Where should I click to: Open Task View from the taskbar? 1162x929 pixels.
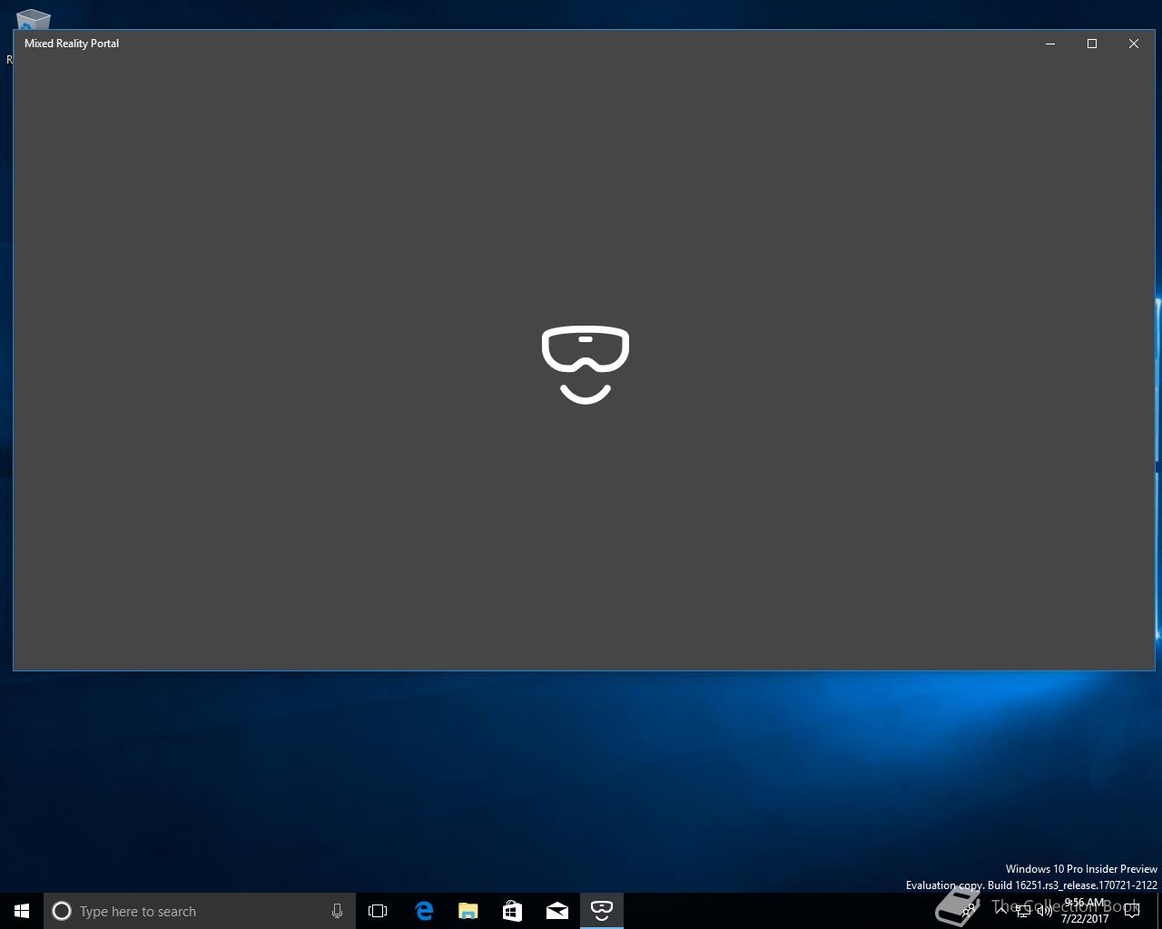(x=378, y=911)
